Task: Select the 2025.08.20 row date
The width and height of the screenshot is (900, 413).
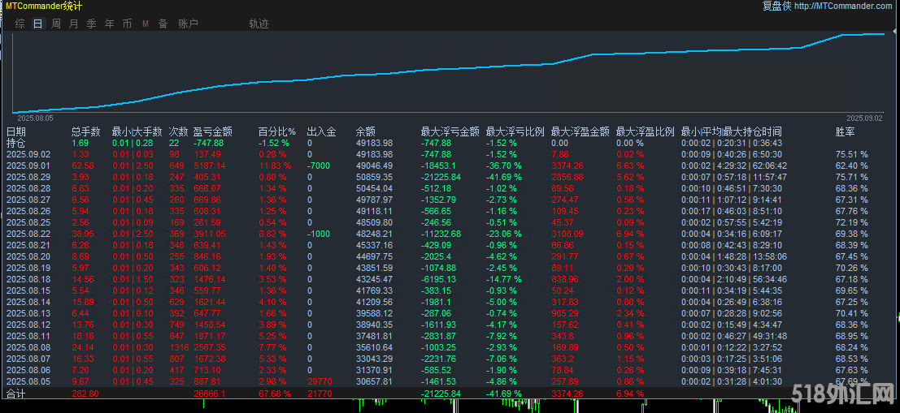Action: point(28,256)
